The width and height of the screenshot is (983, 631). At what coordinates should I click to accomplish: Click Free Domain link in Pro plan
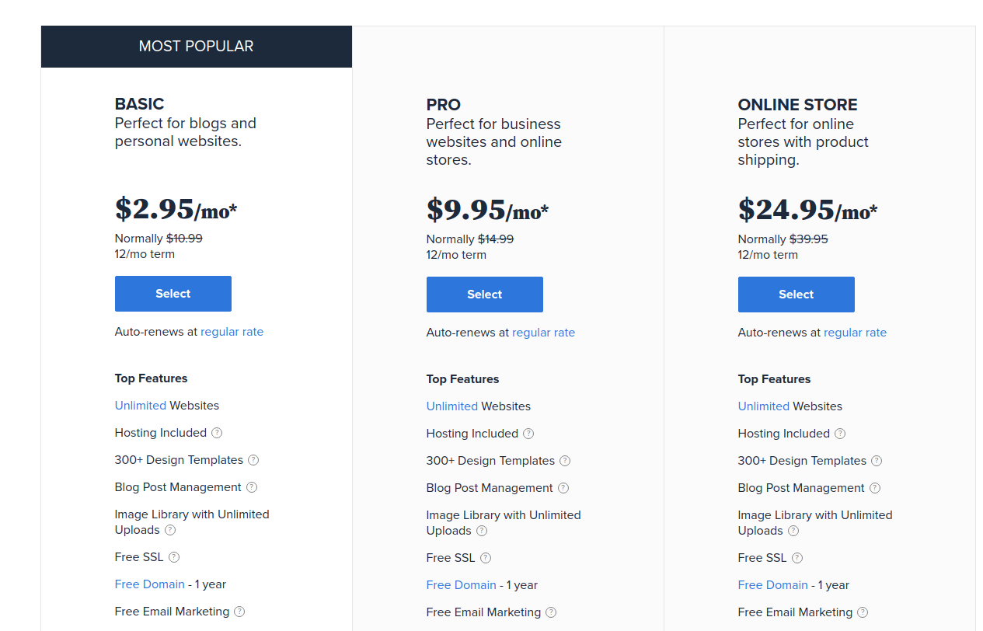[x=462, y=585]
